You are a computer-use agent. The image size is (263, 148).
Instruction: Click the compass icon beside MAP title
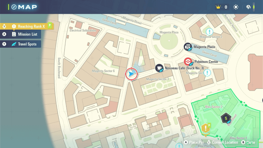point(14,7)
